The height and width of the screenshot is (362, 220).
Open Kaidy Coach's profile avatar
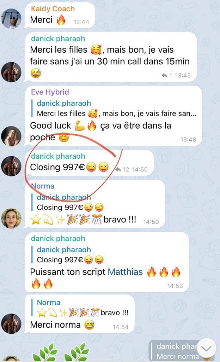pos(11,18)
